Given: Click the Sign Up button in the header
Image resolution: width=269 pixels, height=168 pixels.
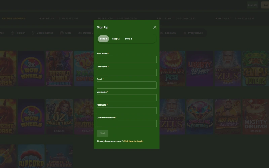Looking at the screenshot, I should (252, 5).
